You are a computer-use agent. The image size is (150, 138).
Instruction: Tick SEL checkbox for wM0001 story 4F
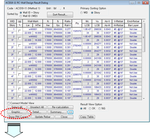[x=20, y=74]
